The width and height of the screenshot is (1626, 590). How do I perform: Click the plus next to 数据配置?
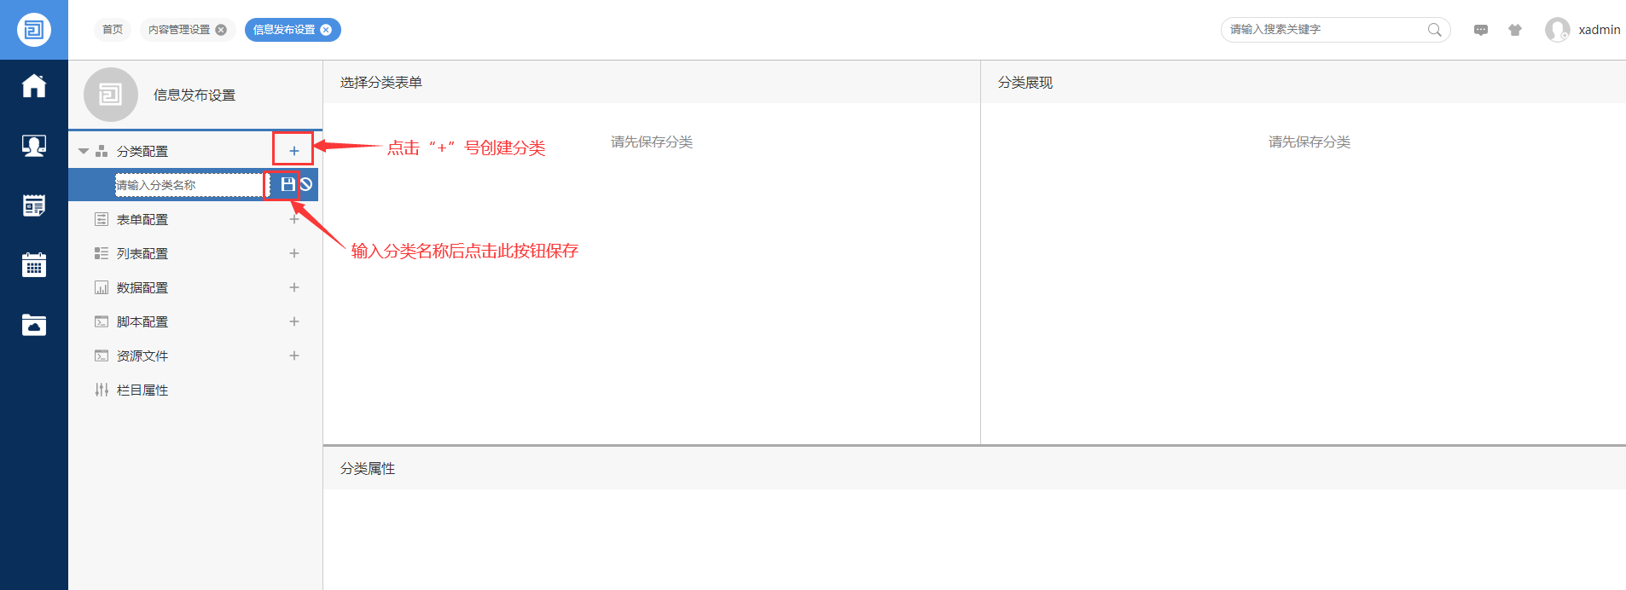click(x=294, y=287)
